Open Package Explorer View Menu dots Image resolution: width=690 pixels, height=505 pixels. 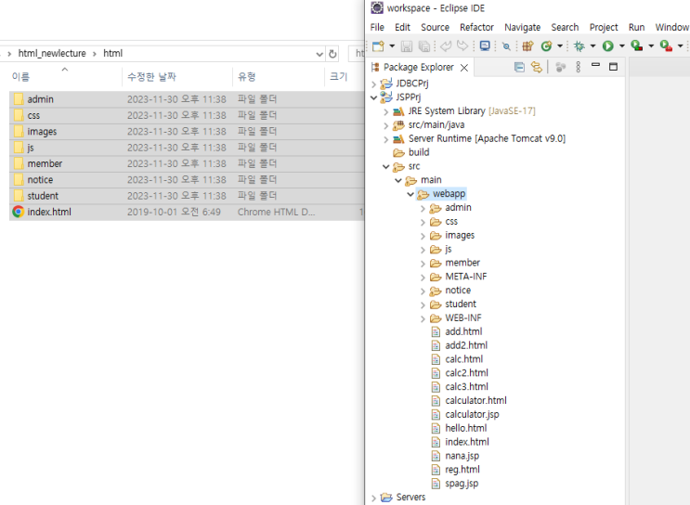click(x=579, y=67)
